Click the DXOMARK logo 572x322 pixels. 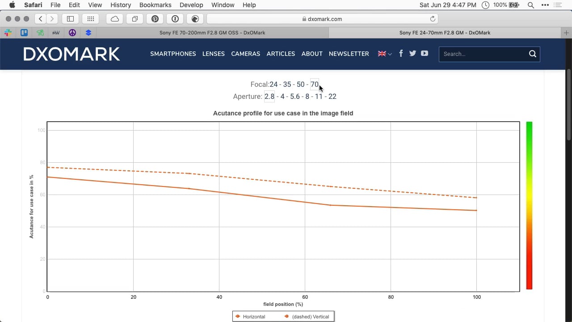pos(71,54)
